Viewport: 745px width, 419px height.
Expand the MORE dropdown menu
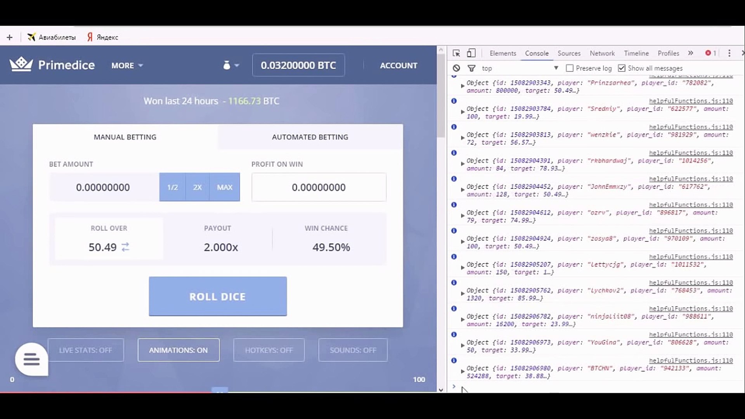(127, 66)
